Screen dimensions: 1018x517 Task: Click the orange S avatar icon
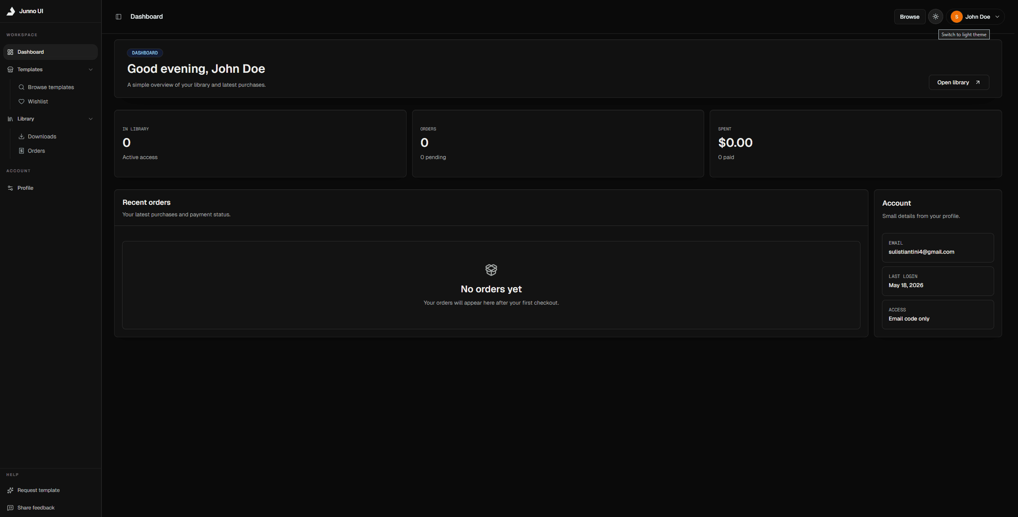coord(956,17)
